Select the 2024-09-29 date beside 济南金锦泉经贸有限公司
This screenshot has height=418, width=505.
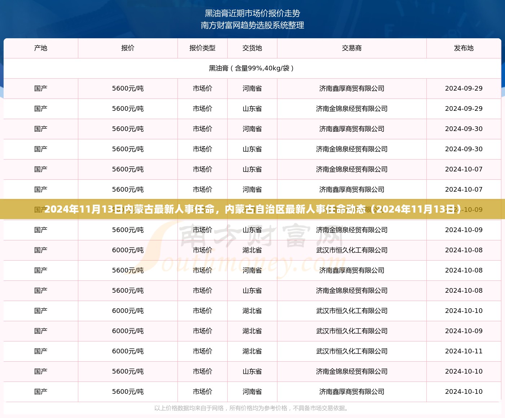(464, 109)
